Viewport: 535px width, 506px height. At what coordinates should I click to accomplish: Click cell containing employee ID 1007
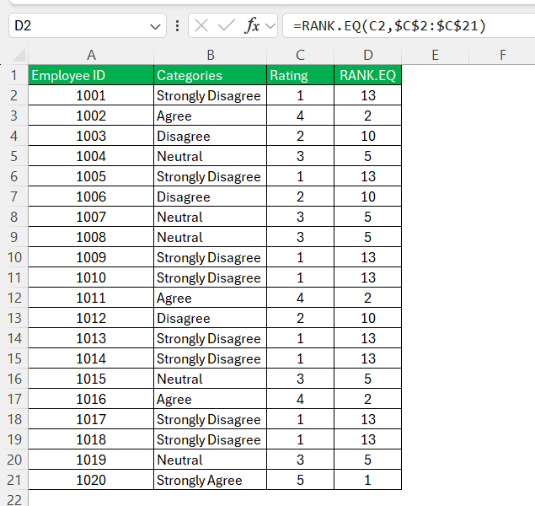click(91, 217)
